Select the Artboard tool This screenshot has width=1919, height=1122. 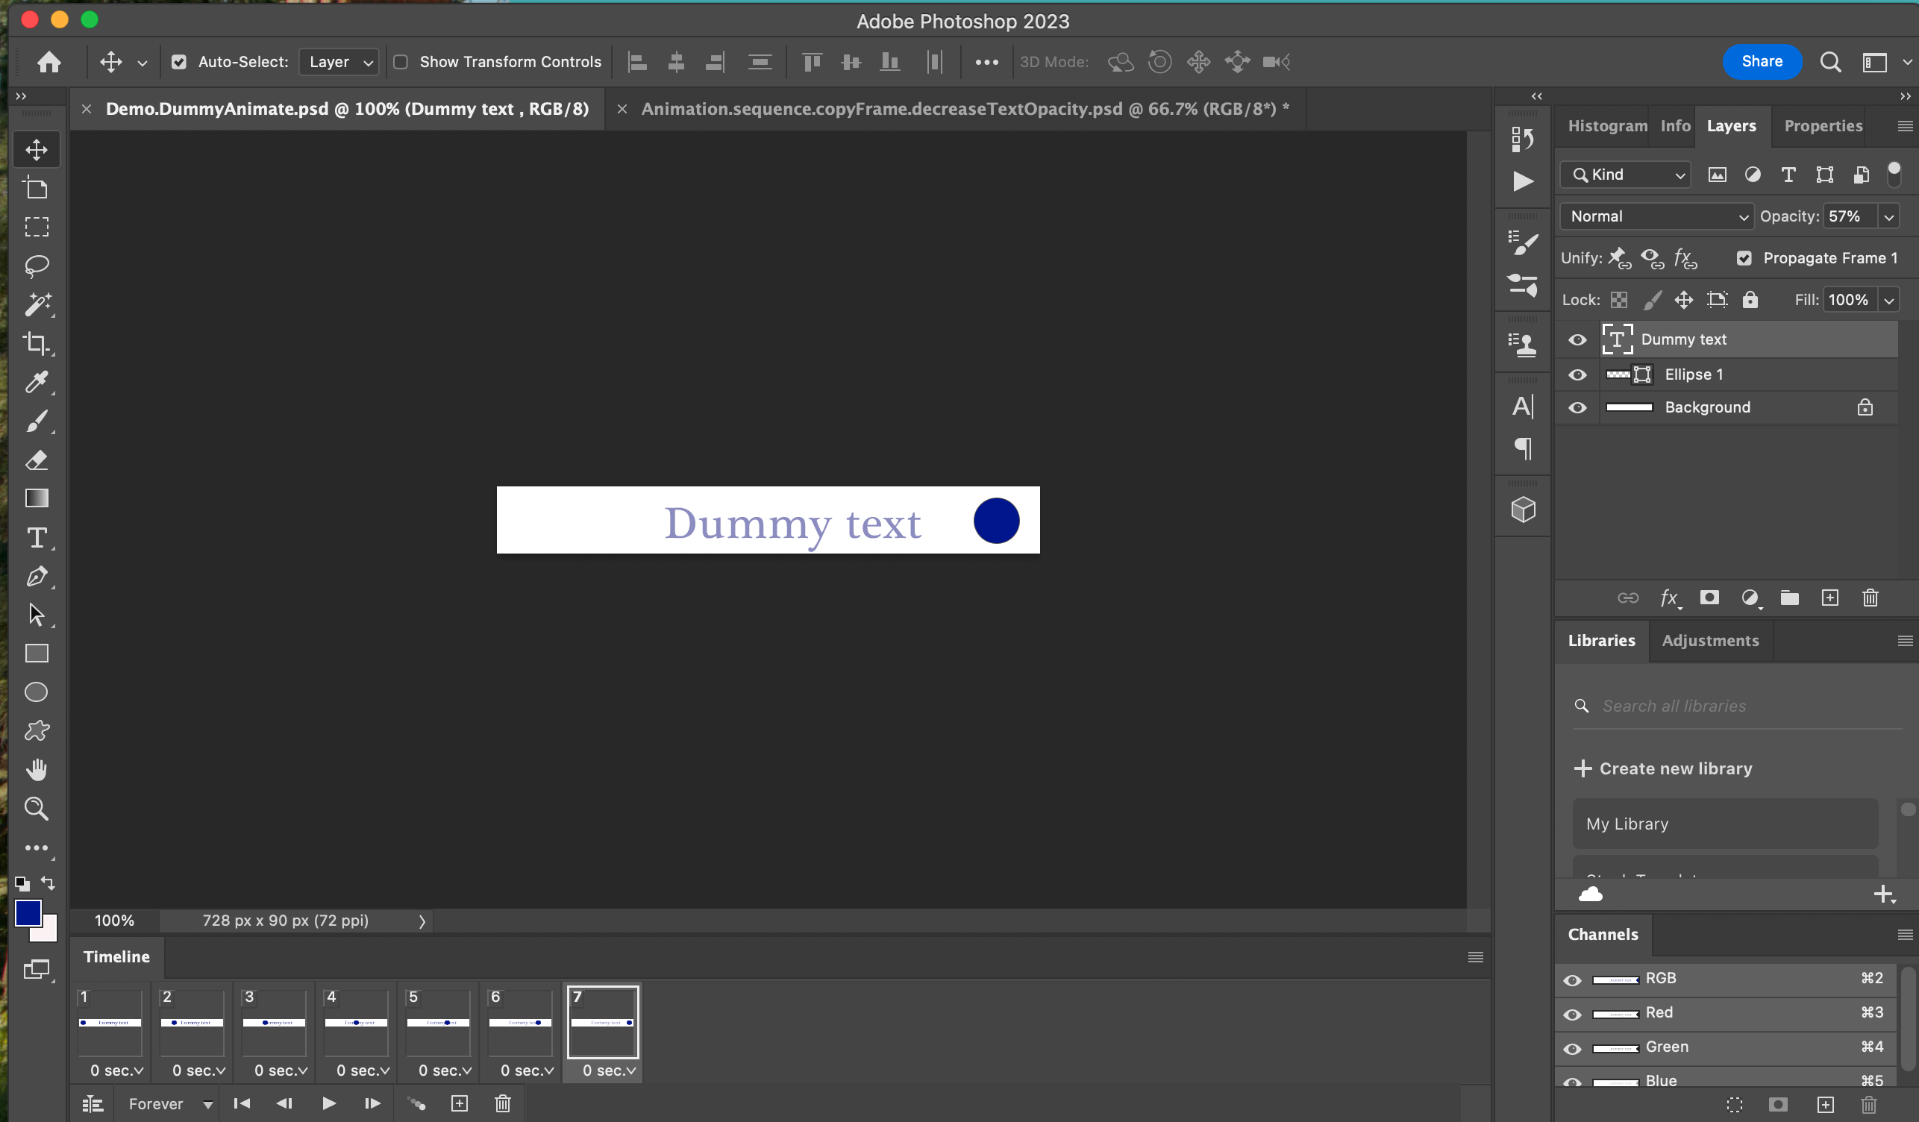[37, 188]
